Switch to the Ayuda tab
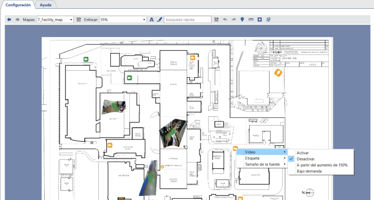374x200 pixels. (46, 5)
